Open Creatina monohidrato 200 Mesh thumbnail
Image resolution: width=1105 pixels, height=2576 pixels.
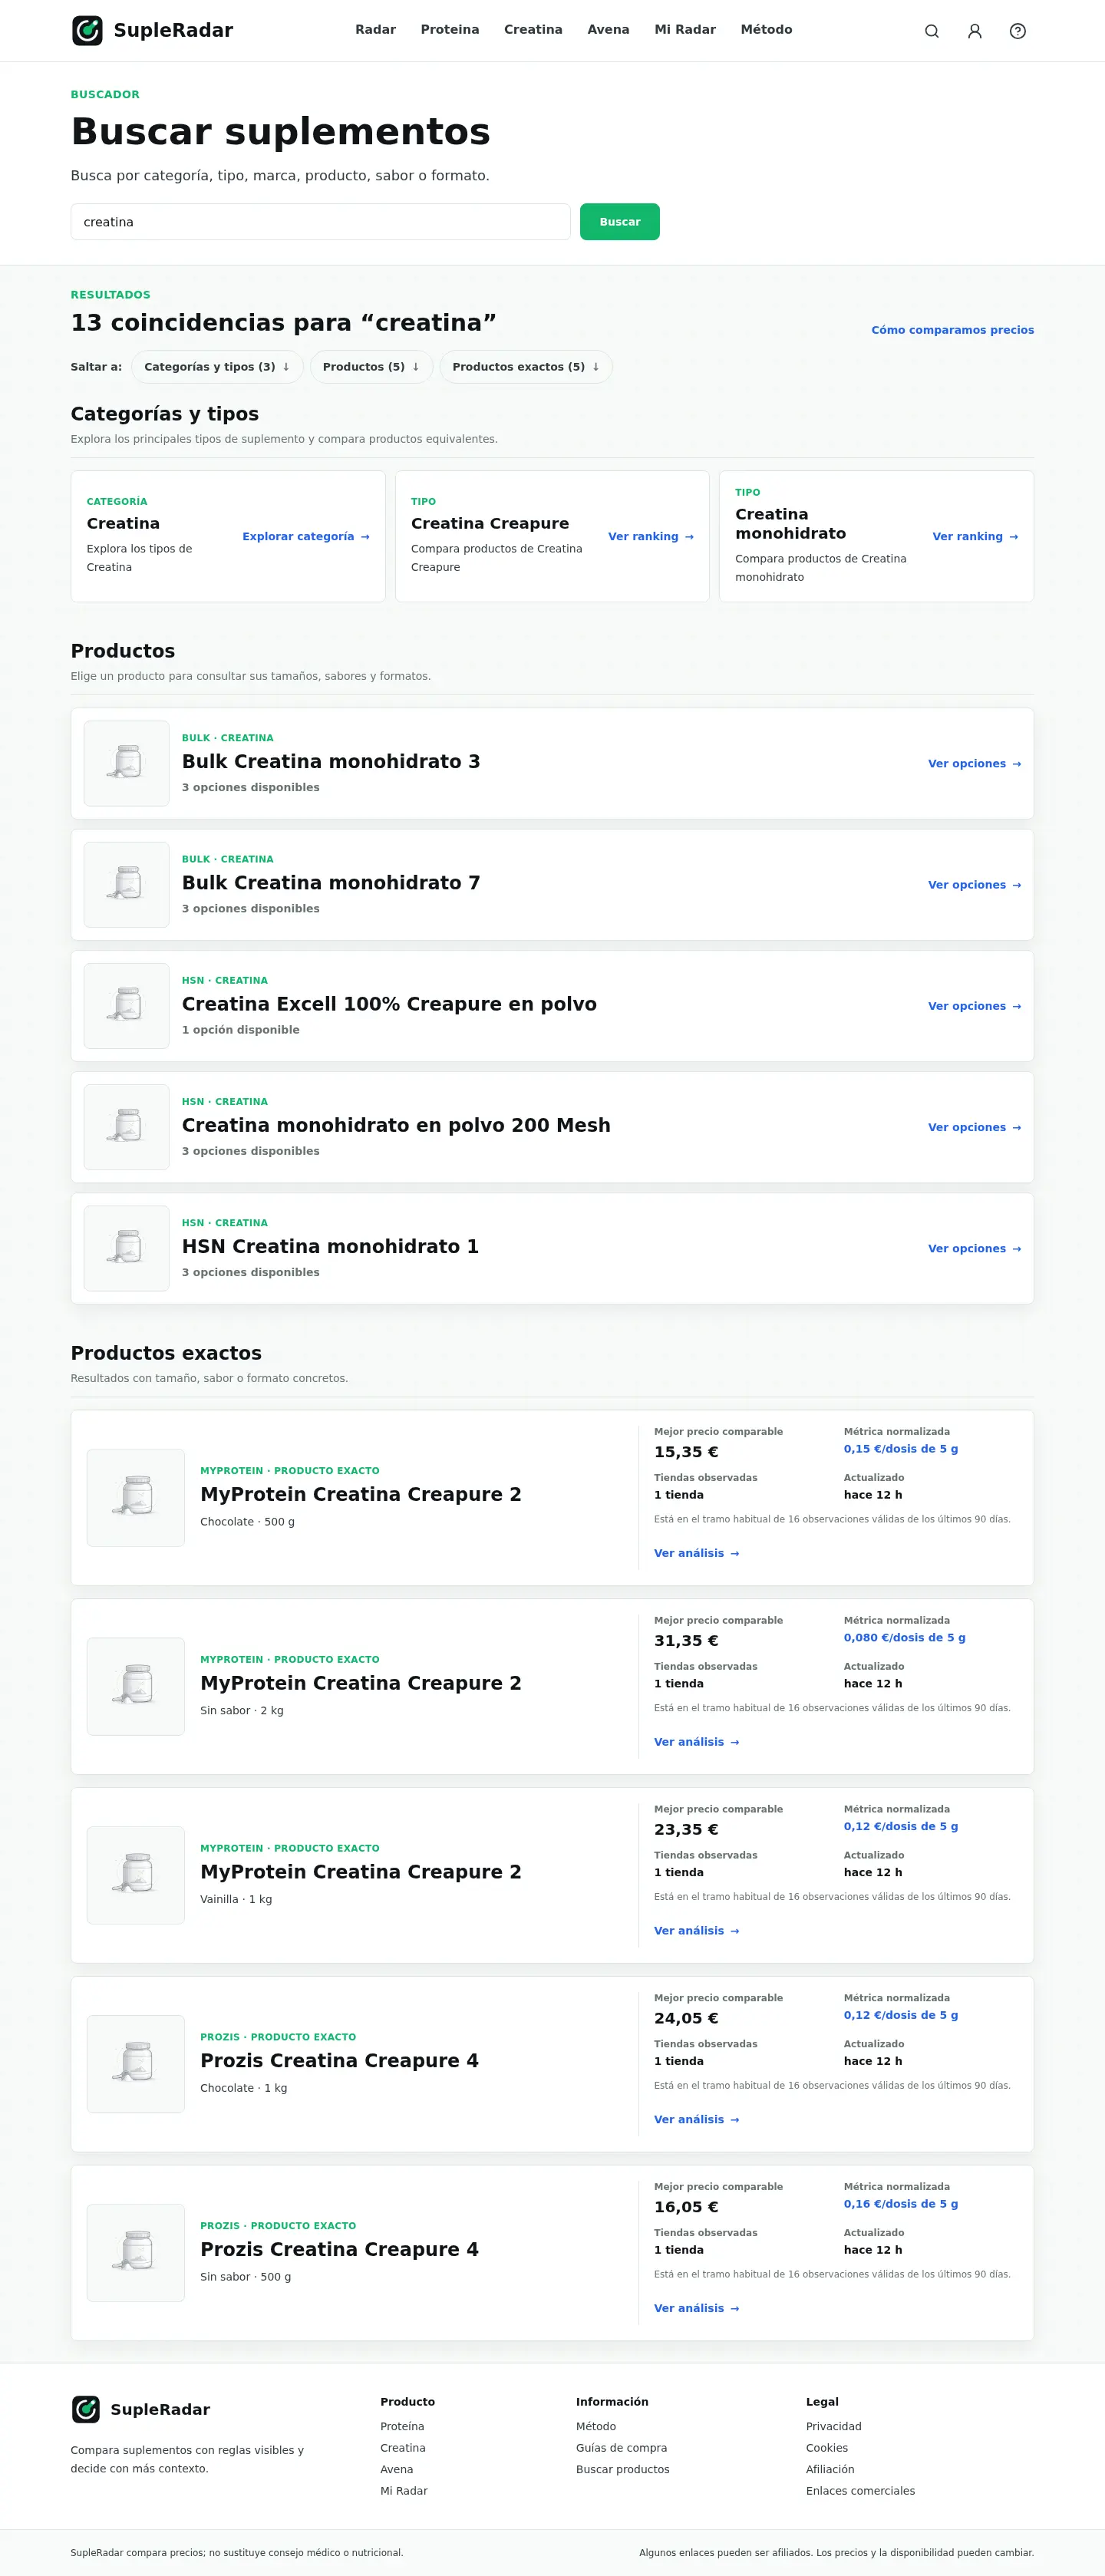point(126,1126)
